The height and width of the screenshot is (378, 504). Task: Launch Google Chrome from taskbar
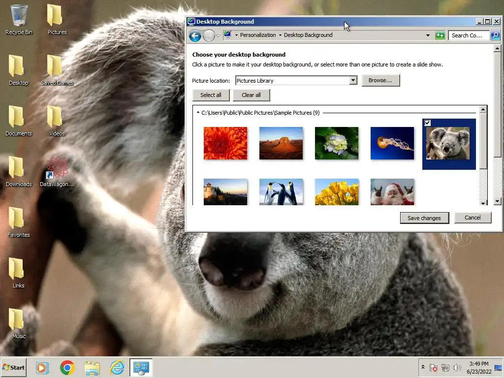67,367
